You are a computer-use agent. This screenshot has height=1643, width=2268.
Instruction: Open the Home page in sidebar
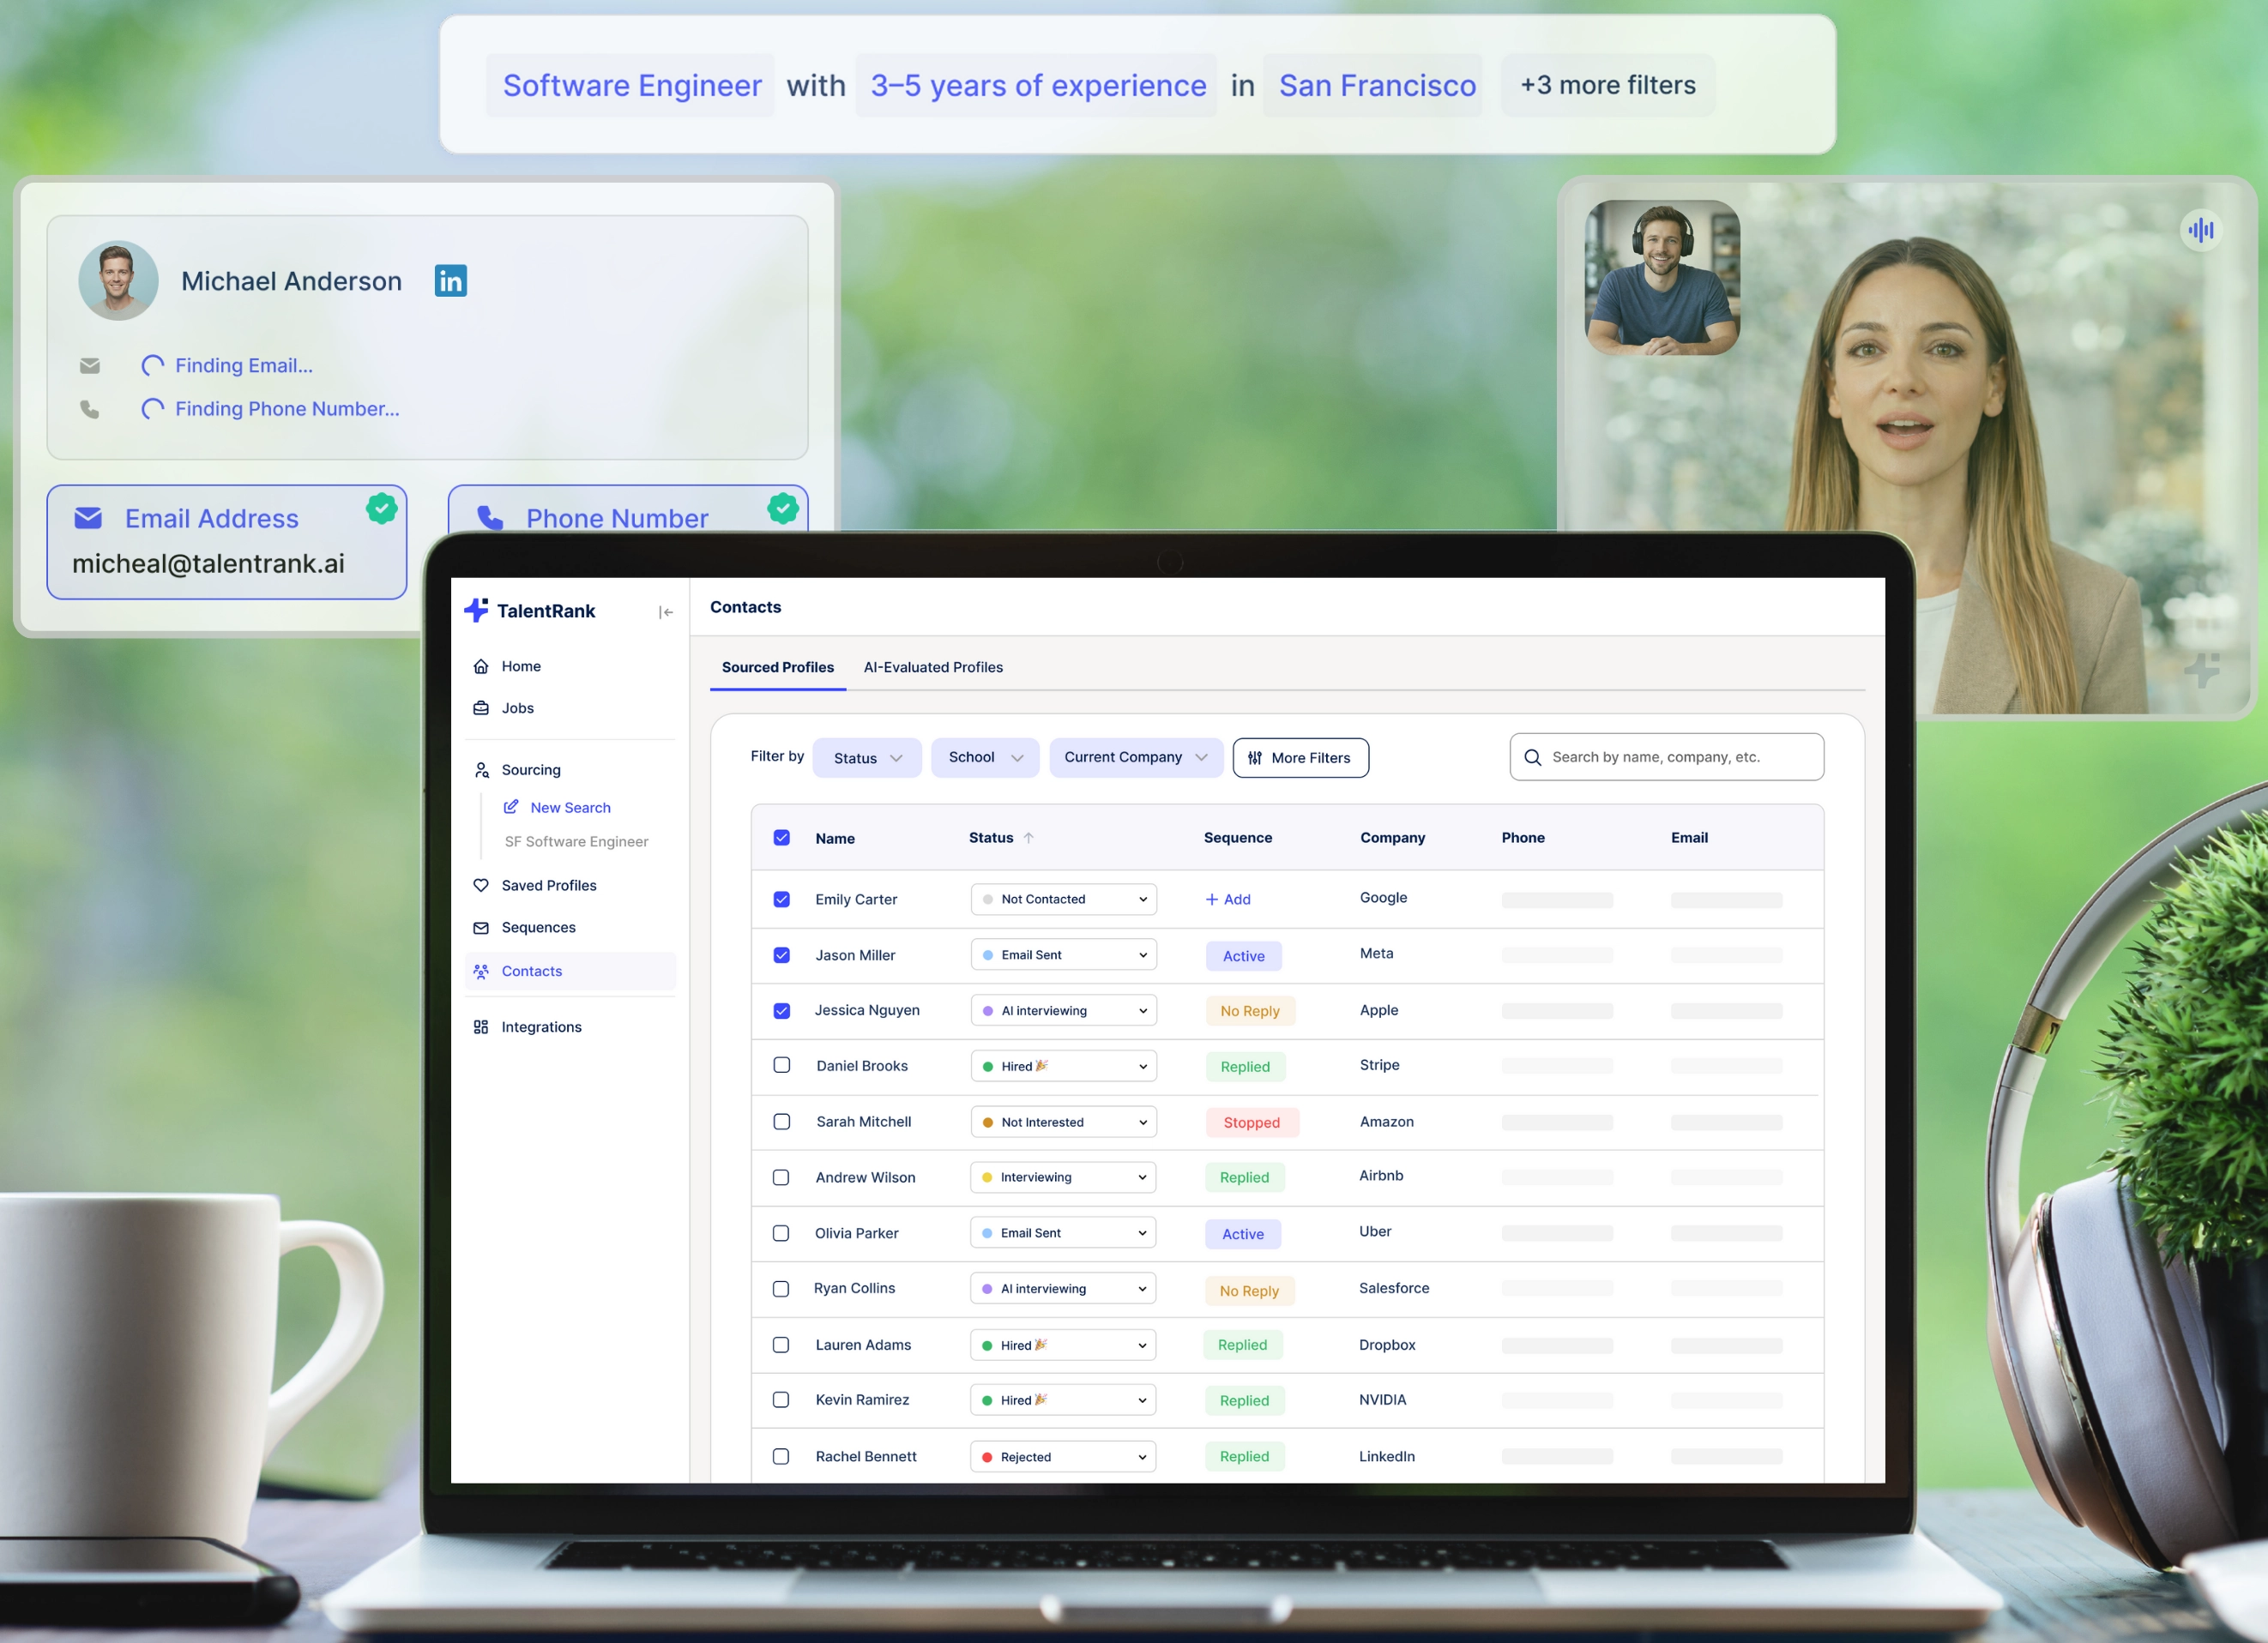521,665
